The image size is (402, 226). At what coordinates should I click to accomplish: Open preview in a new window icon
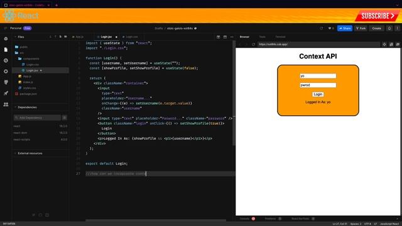tap(398, 45)
